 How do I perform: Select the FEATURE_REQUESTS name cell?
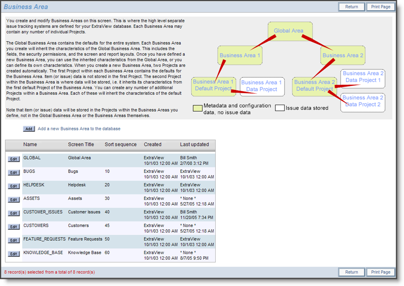44,239
